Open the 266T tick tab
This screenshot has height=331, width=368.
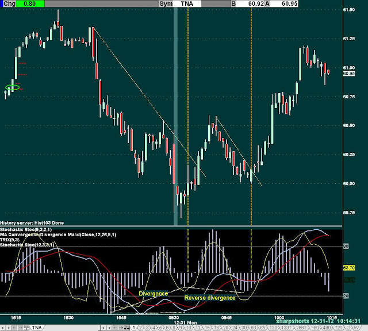pos(301,328)
